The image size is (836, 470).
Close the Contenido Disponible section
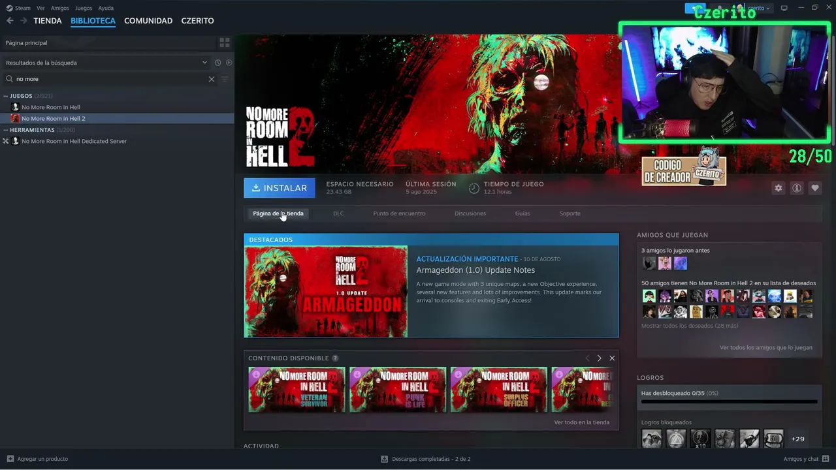(612, 358)
